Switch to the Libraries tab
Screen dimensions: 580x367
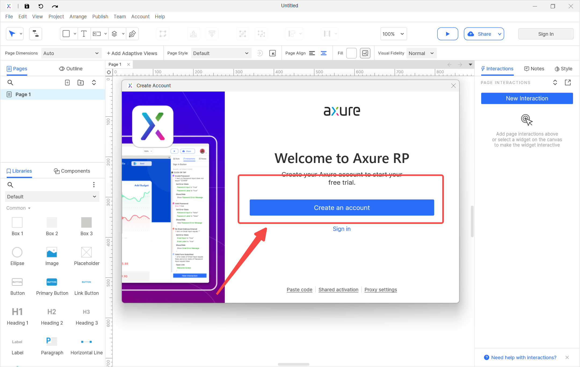pos(19,171)
